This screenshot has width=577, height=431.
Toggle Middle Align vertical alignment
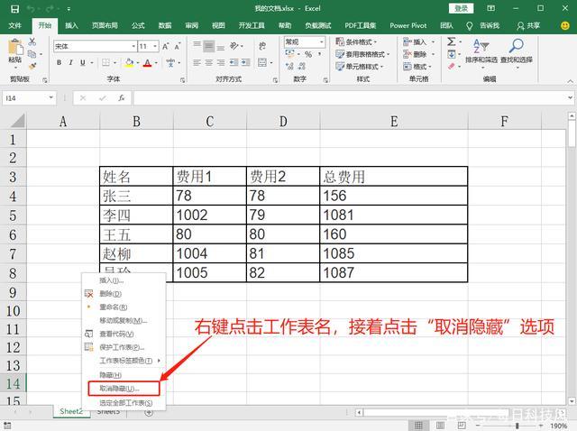coord(209,46)
